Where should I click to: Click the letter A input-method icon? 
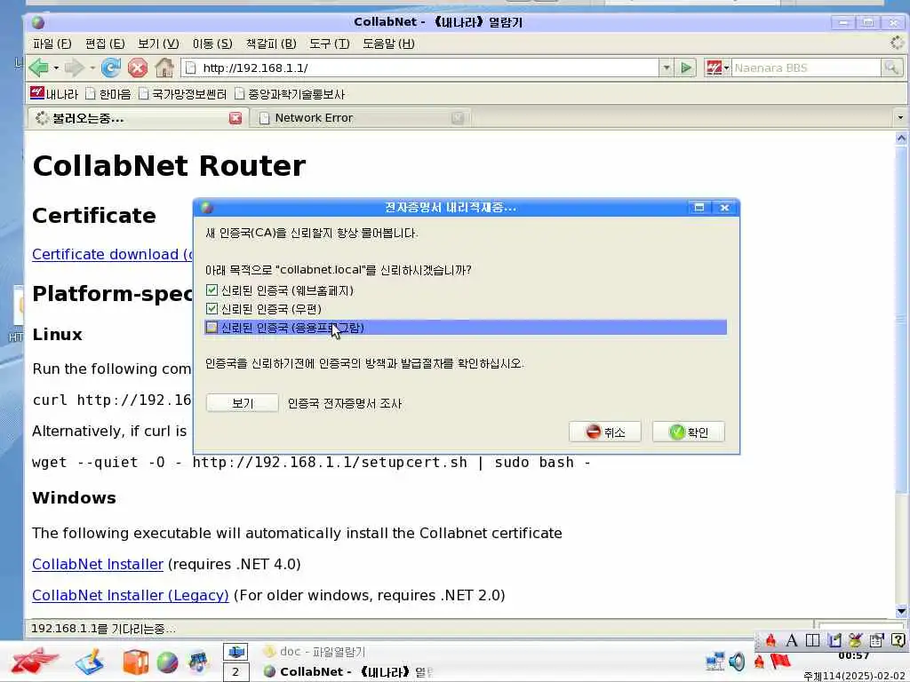[x=791, y=640]
